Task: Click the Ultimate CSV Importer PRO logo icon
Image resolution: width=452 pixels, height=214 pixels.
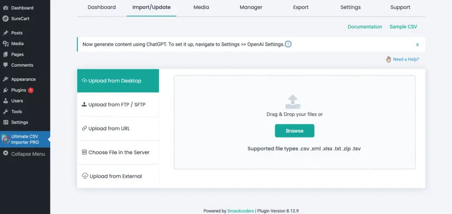Action: tap(6, 139)
